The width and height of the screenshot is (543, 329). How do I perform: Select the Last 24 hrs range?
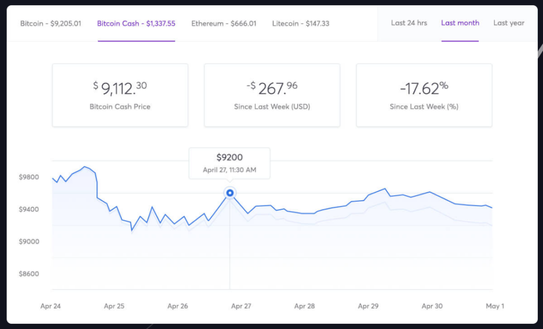tap(409, 23)
